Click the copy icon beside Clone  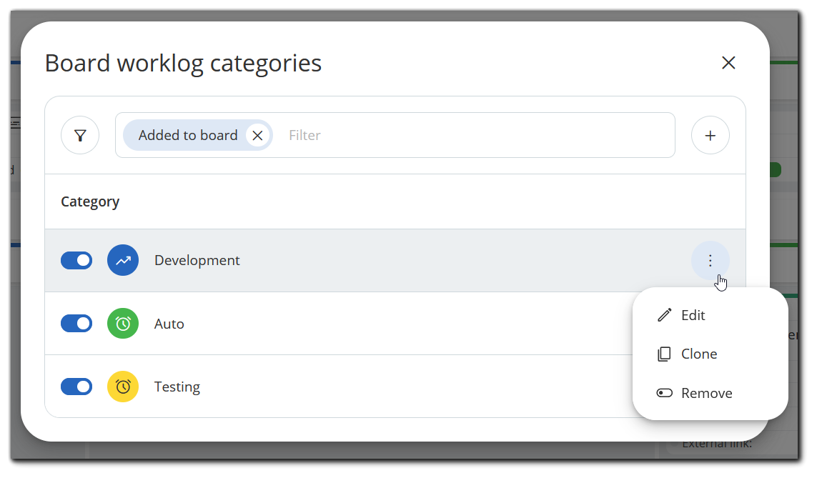[x=665, y=354]
